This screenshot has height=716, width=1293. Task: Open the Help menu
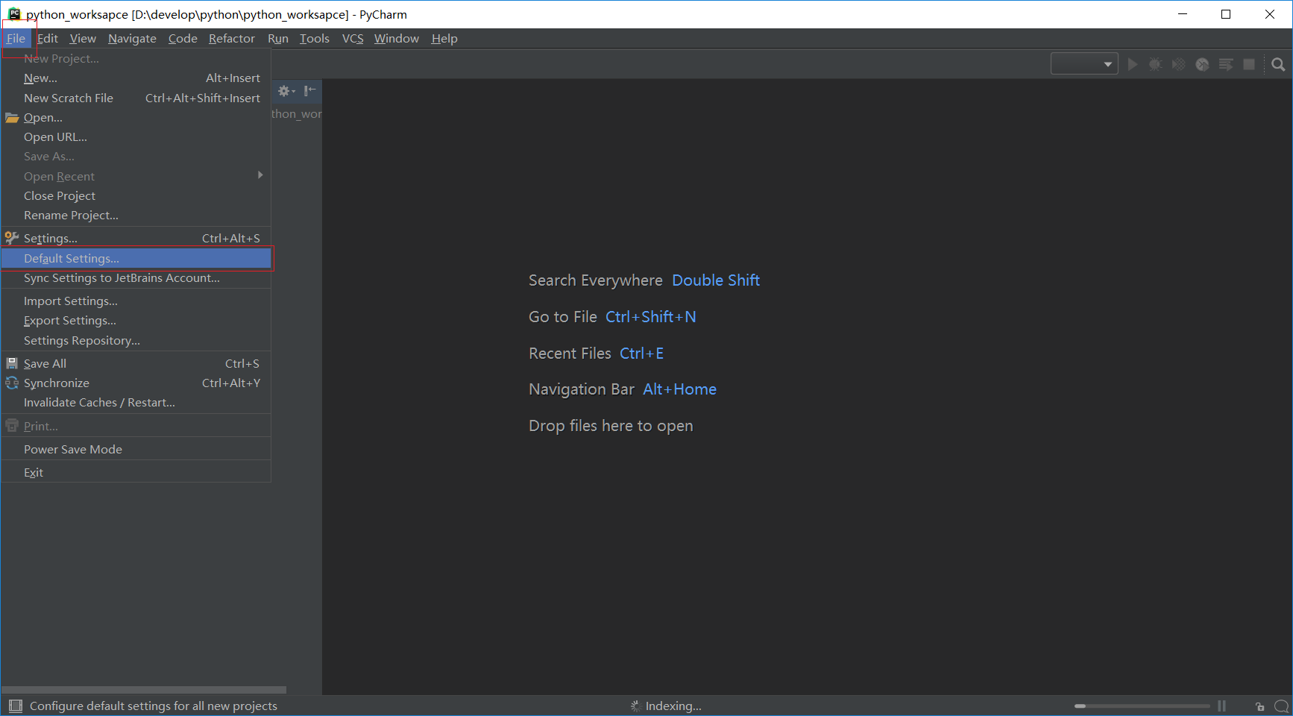444,38
